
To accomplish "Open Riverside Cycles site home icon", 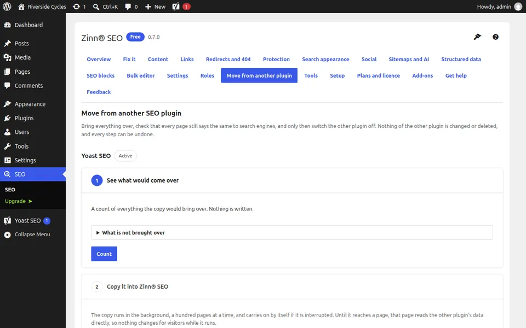I will 21,7.
